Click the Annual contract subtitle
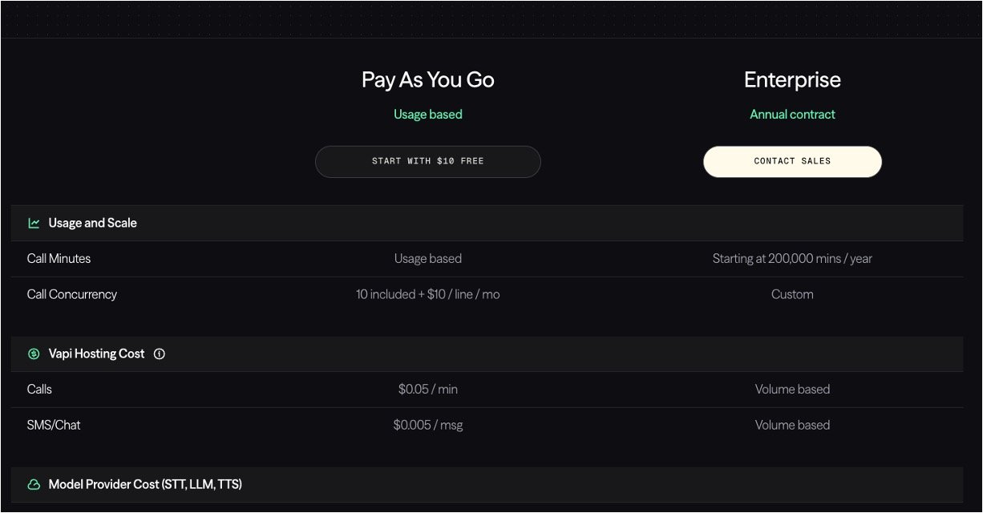983x513 pixels. click(792, 115)
